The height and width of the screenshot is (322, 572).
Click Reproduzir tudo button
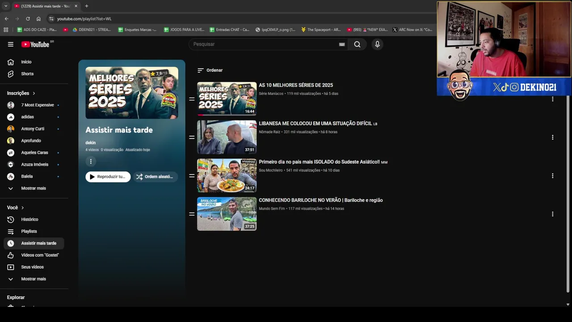click(108, 177)
